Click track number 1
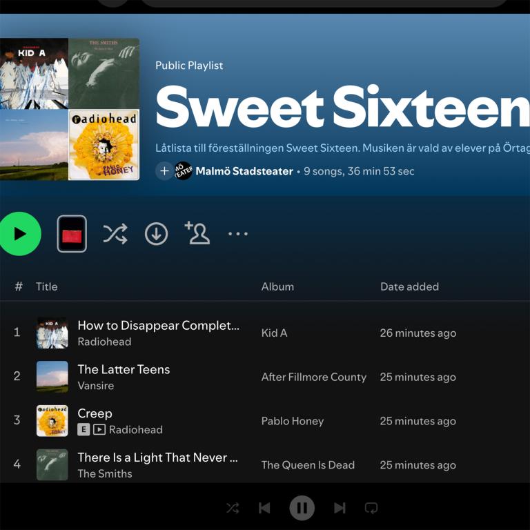 (x=17, y=332)
